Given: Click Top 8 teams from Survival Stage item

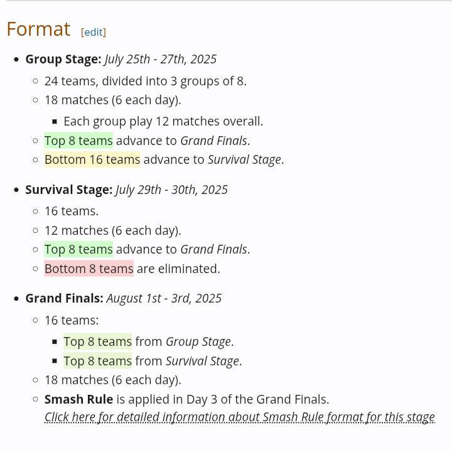Looking at the screenshot, I should (x=153, y=361).
